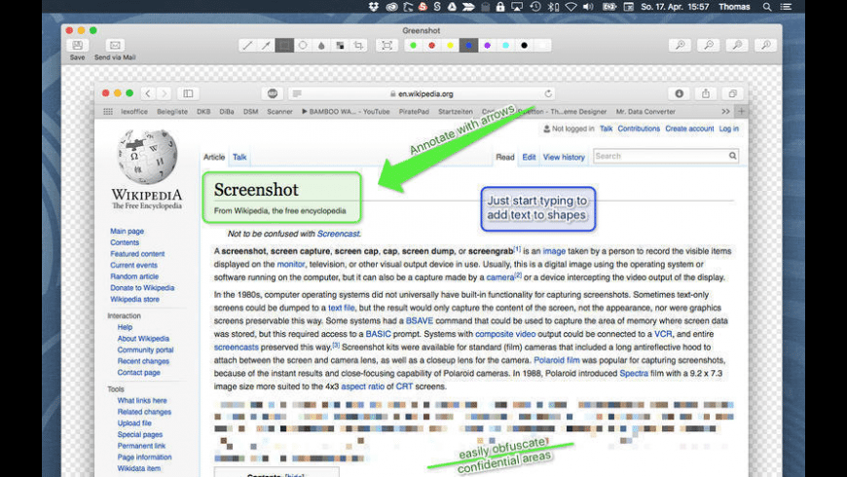Click the Log in link
Image resolution: width=847 pixels, height=477 pixels.
[x=728, y=128]
